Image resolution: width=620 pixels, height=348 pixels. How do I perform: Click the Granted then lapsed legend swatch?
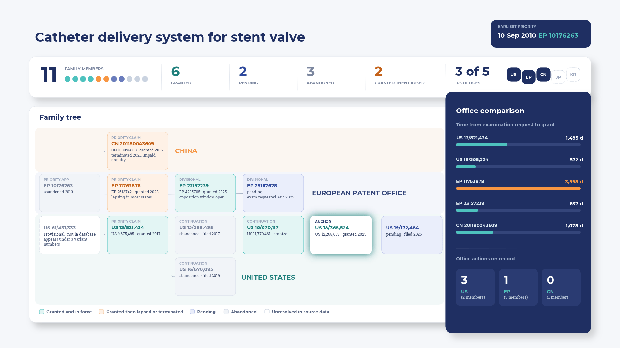[101, 312]
